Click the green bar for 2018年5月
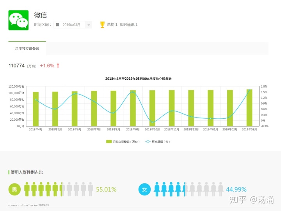The image size is (281, 211). (x=55, y=109)
